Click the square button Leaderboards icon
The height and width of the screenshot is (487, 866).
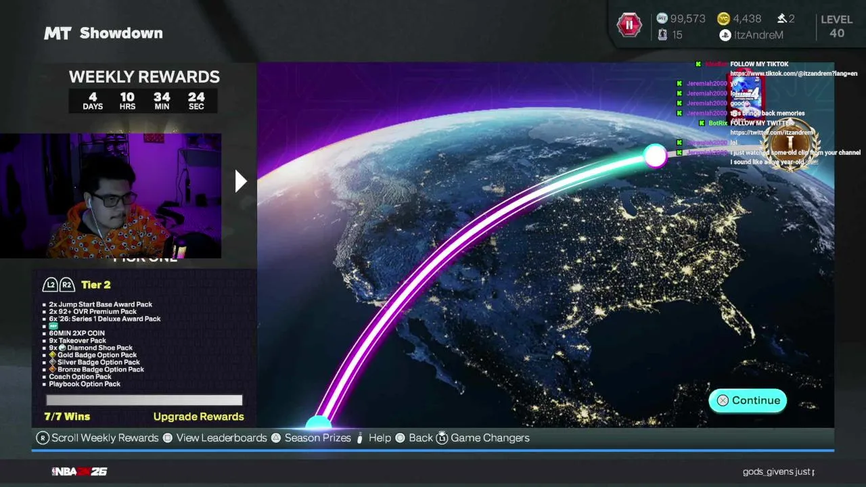(168, 438)
